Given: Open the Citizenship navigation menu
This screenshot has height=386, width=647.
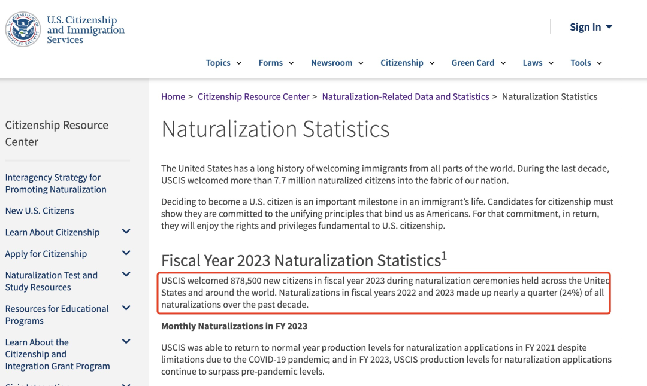Looking at the screenshot, I should [x=407, y=63].
